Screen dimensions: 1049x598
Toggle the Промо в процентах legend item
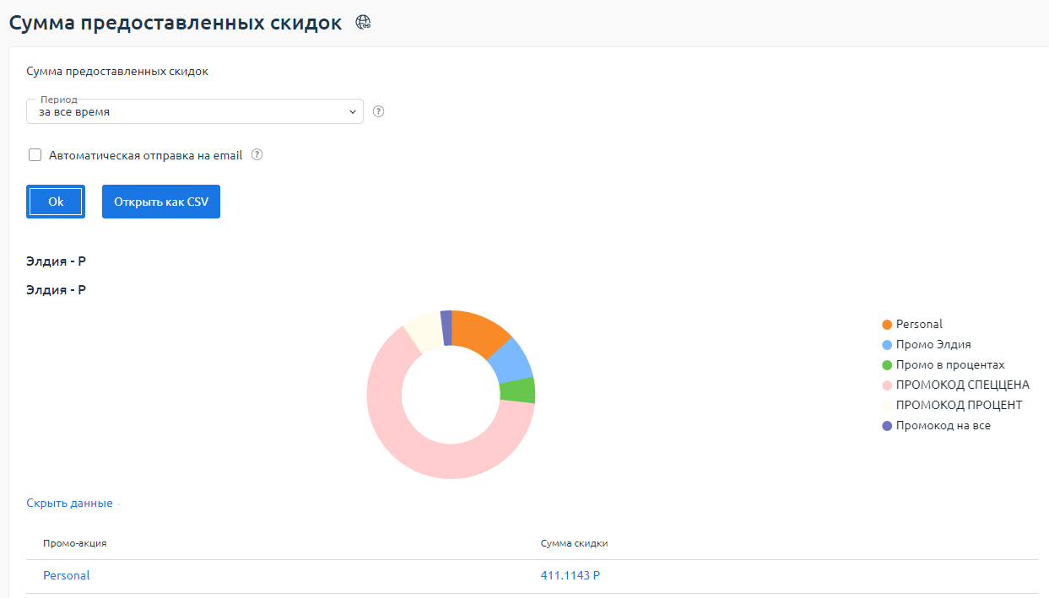coord(949,365)
